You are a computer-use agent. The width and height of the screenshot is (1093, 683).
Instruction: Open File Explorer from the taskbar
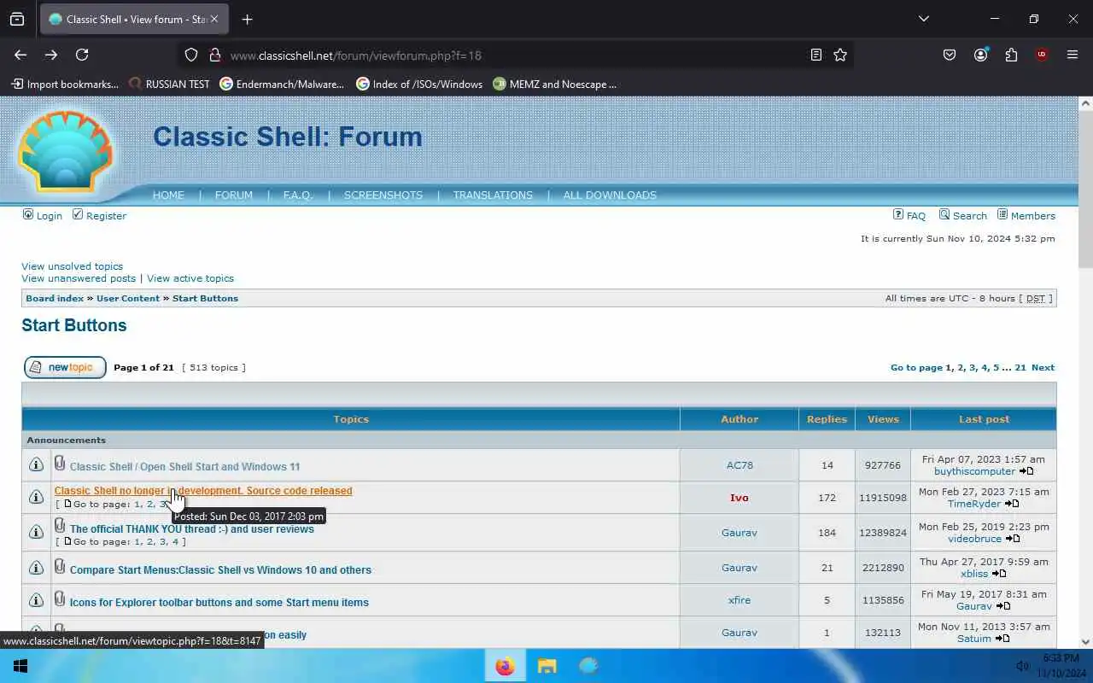pyautogui.click(x=546, y=666)
